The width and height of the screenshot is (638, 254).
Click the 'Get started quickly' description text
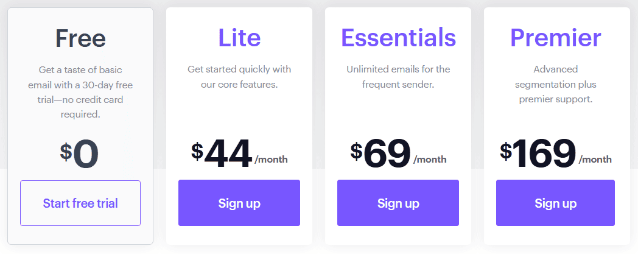point(239,77)
